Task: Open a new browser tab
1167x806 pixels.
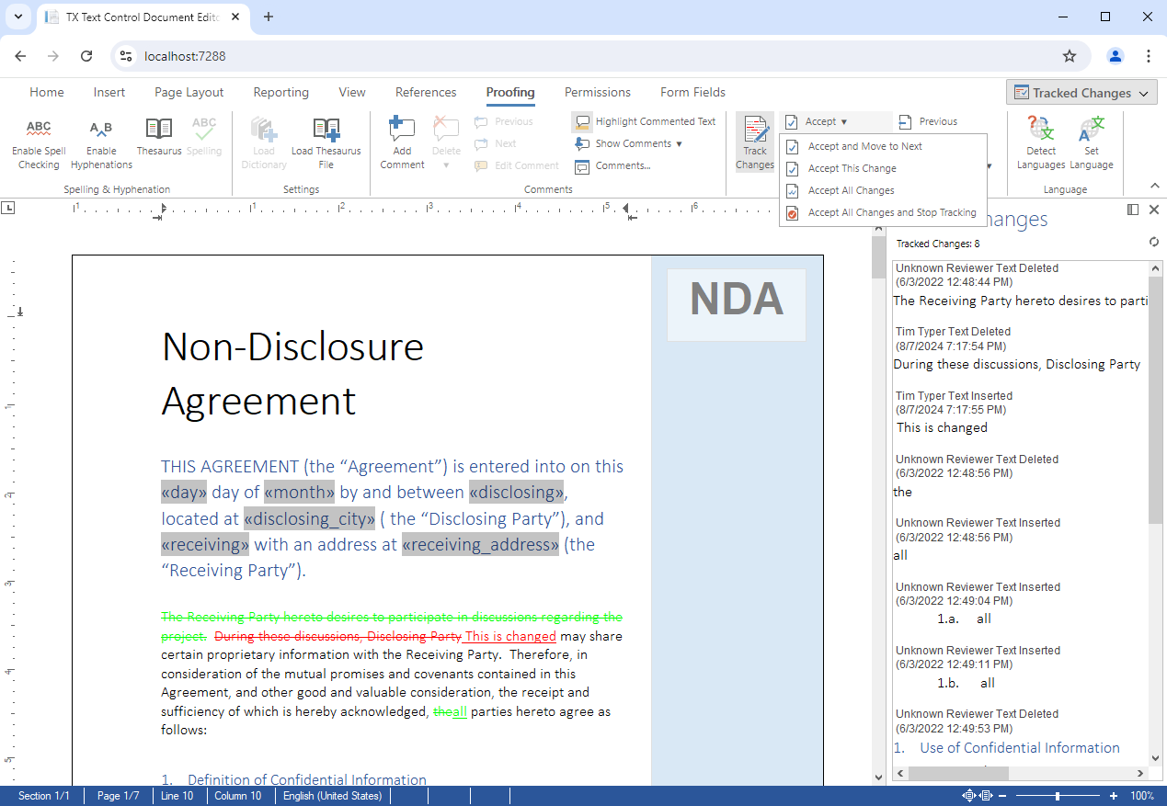Action: 269,17
